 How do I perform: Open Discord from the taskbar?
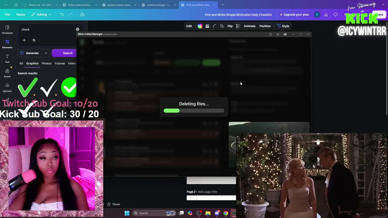(217, 213)
